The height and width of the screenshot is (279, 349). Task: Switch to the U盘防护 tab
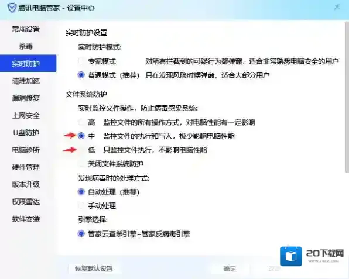(x=26, y=133)
